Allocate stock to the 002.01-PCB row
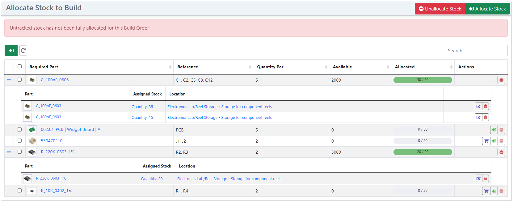The height and width of the screenshot is (202, 513). click(x=494, y=130)
